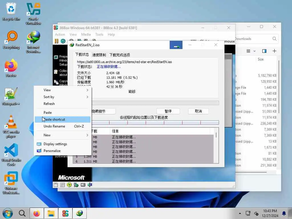Open the Media menu in 86Box
Screen dimensions: 292x219
pos(86,35)
